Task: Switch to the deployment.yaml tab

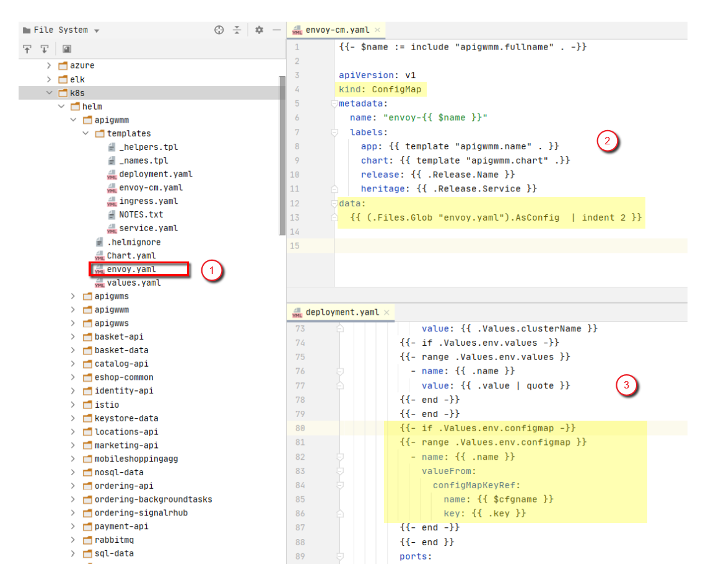Action: 341,312
